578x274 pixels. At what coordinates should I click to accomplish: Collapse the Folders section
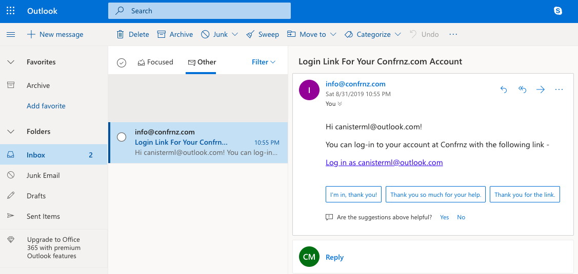(11, 131)
